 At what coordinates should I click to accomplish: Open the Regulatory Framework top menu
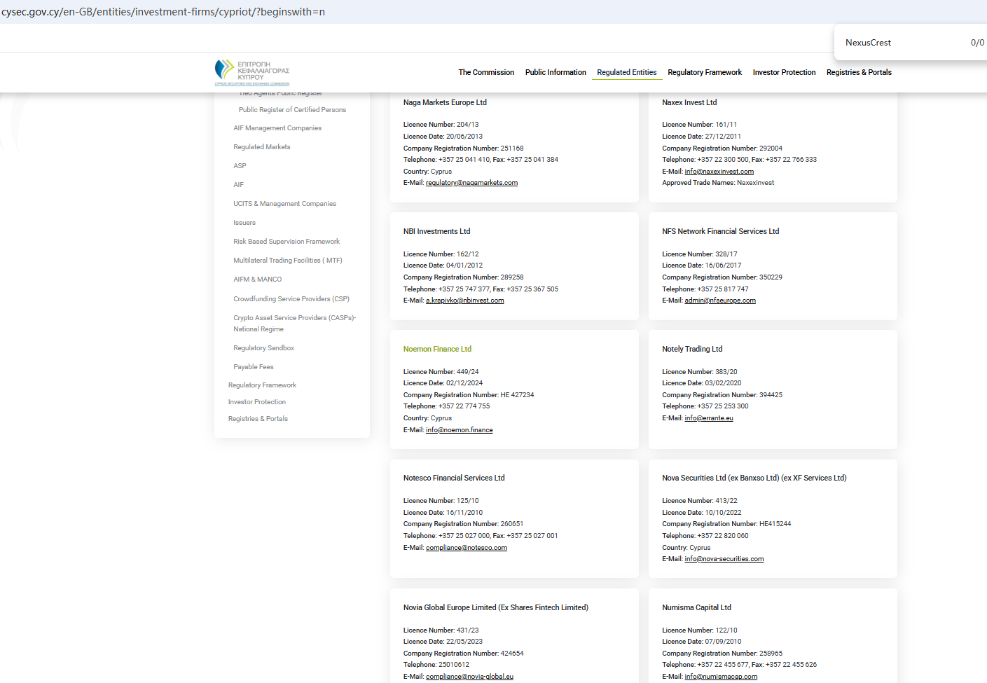(x=704, y=72)
